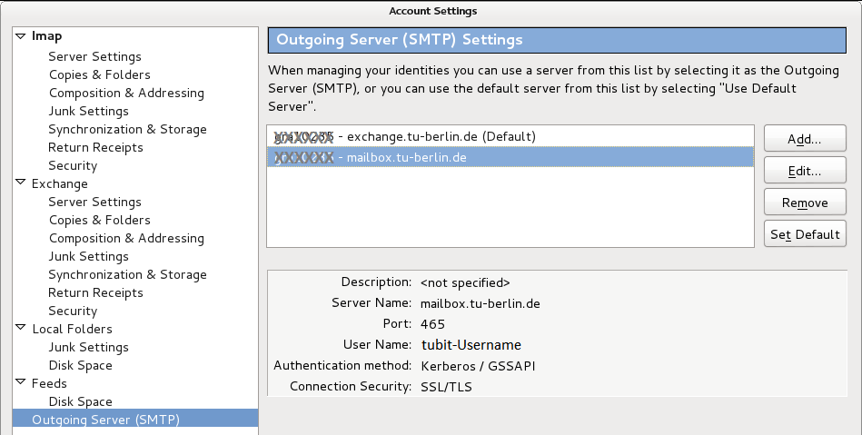Image resolution: width=862 pixels, height=435 pixels.
Task: Open Security settings under Exchange
Action: click(73, 311)
